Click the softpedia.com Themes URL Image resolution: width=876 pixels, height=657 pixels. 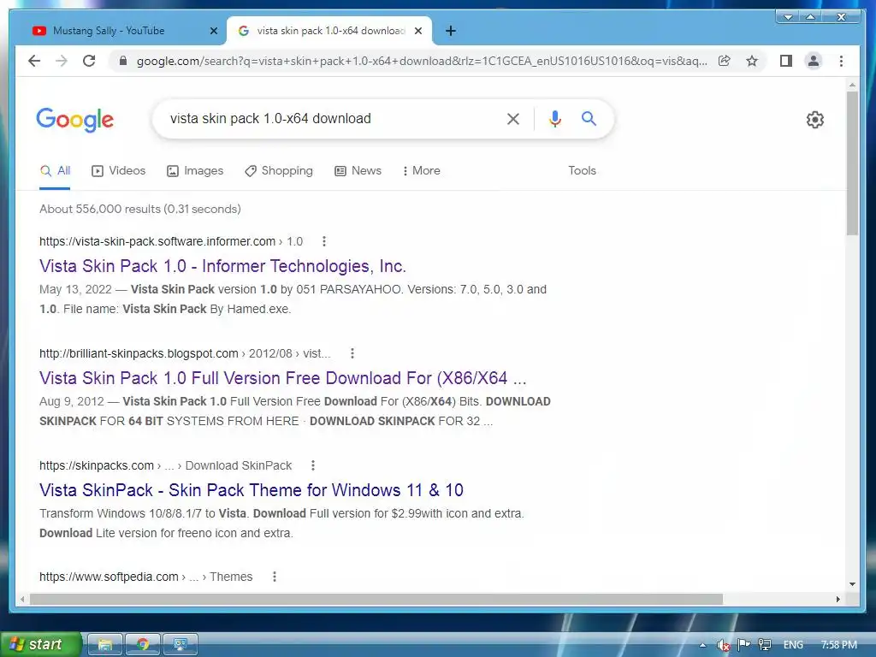point(145,577)
